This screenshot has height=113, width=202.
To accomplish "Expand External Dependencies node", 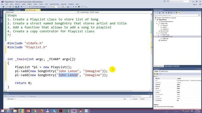I will [x=157, y=22].
